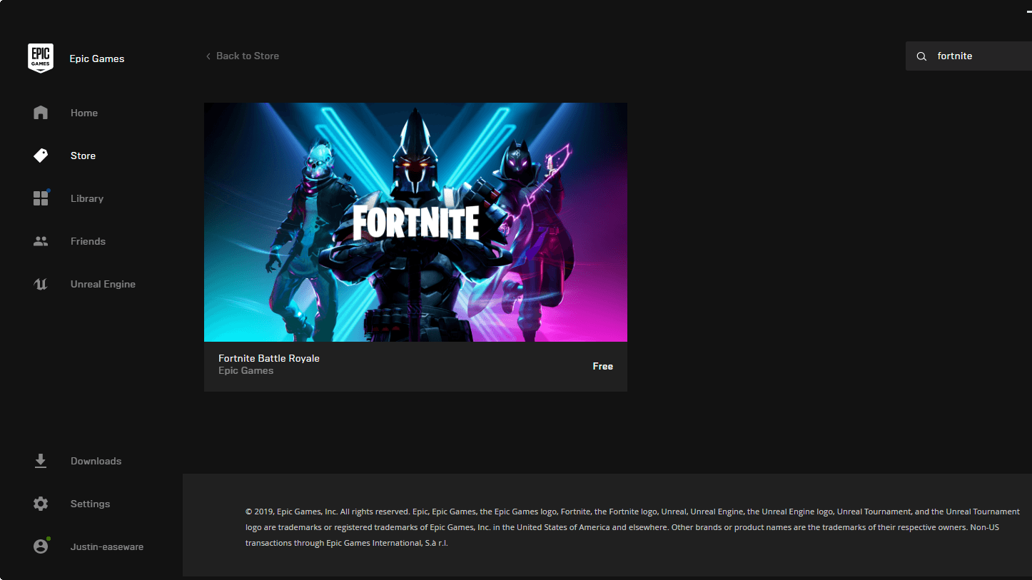Viewport: 1032px width, 580px height.
Task: Click the user profile avatar icon
Action: tap(41, 546)
